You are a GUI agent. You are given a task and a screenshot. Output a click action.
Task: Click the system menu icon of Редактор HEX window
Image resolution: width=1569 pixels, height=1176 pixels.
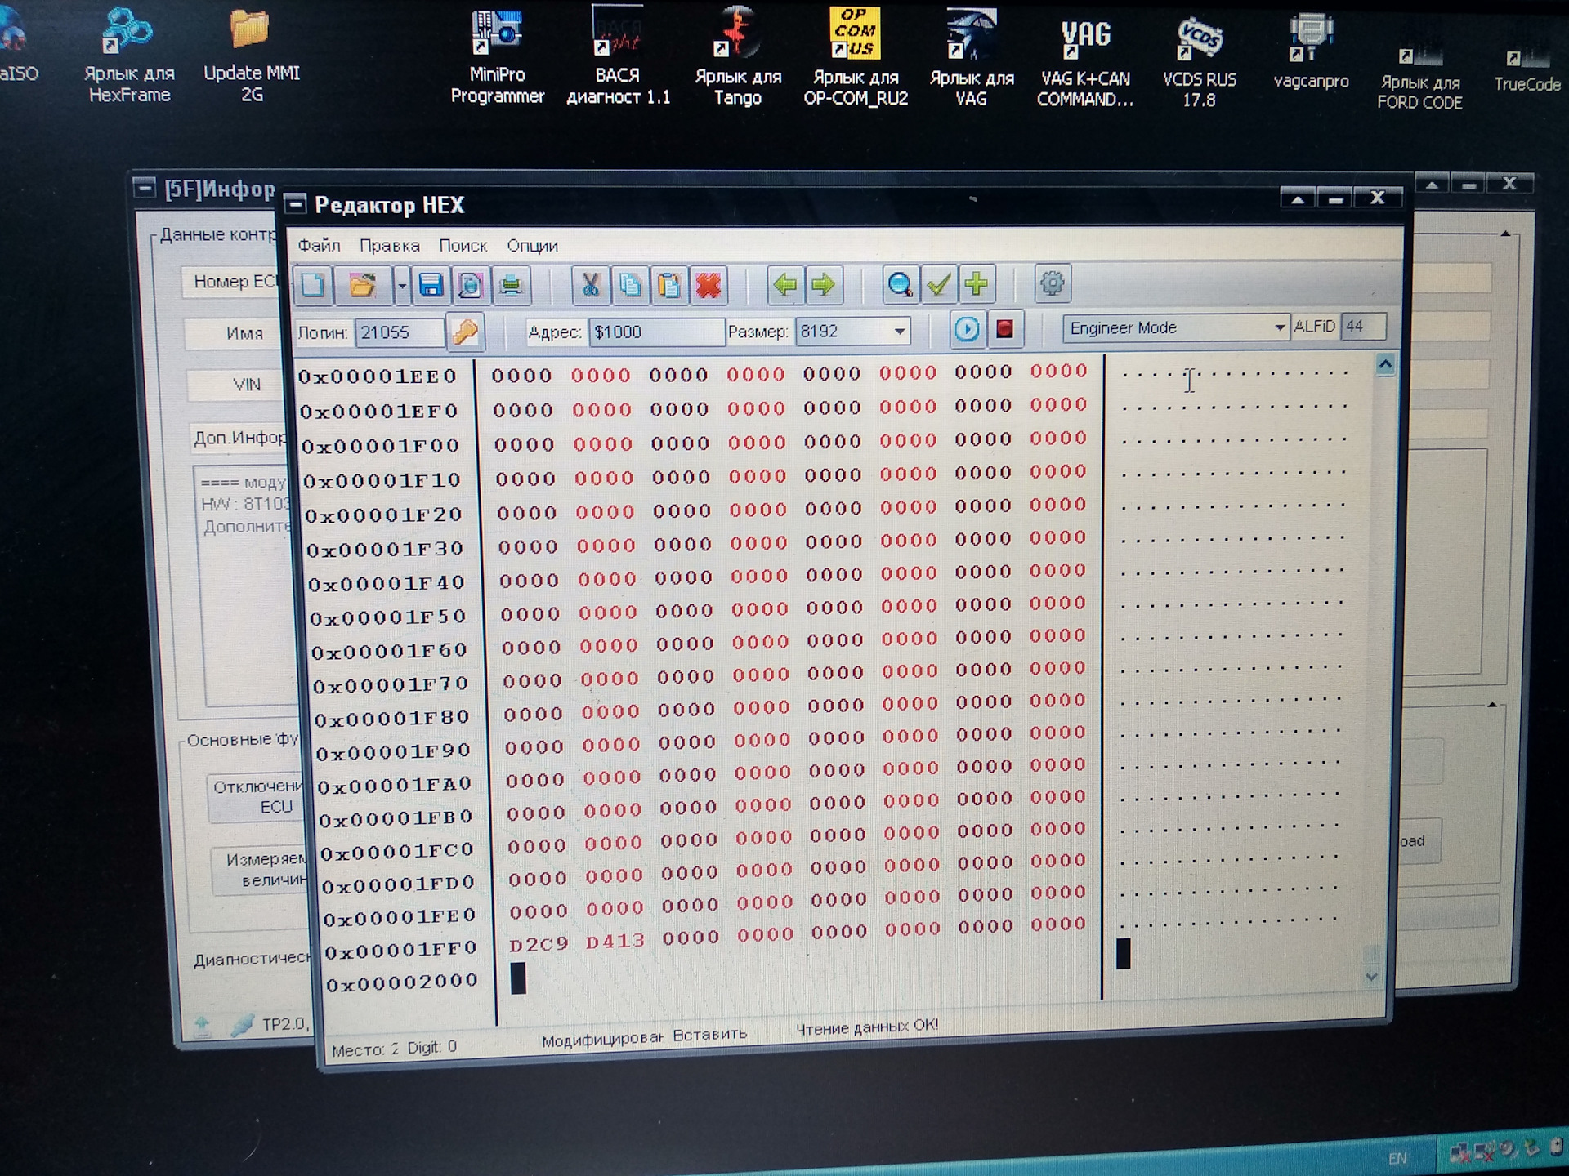coord(296,203)
